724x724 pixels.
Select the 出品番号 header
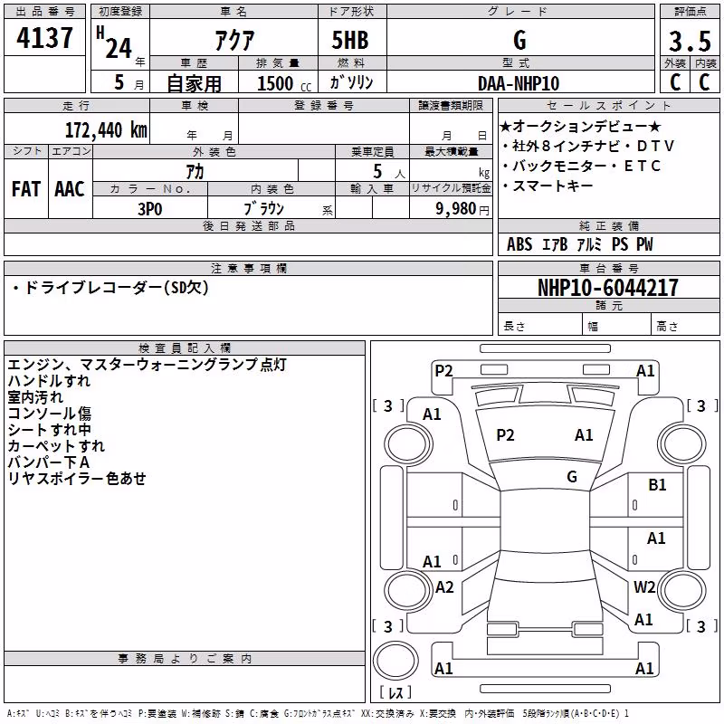[44, 12]
